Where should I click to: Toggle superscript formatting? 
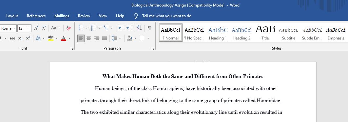tap(28, 38)
